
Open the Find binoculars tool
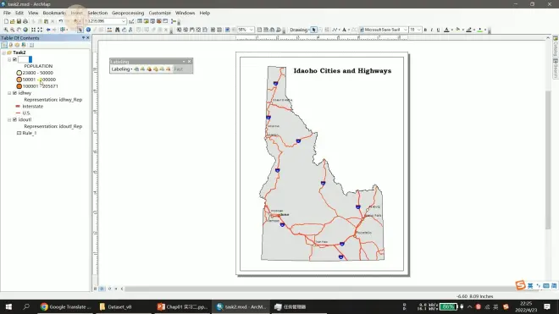click(x=117, y=30)
